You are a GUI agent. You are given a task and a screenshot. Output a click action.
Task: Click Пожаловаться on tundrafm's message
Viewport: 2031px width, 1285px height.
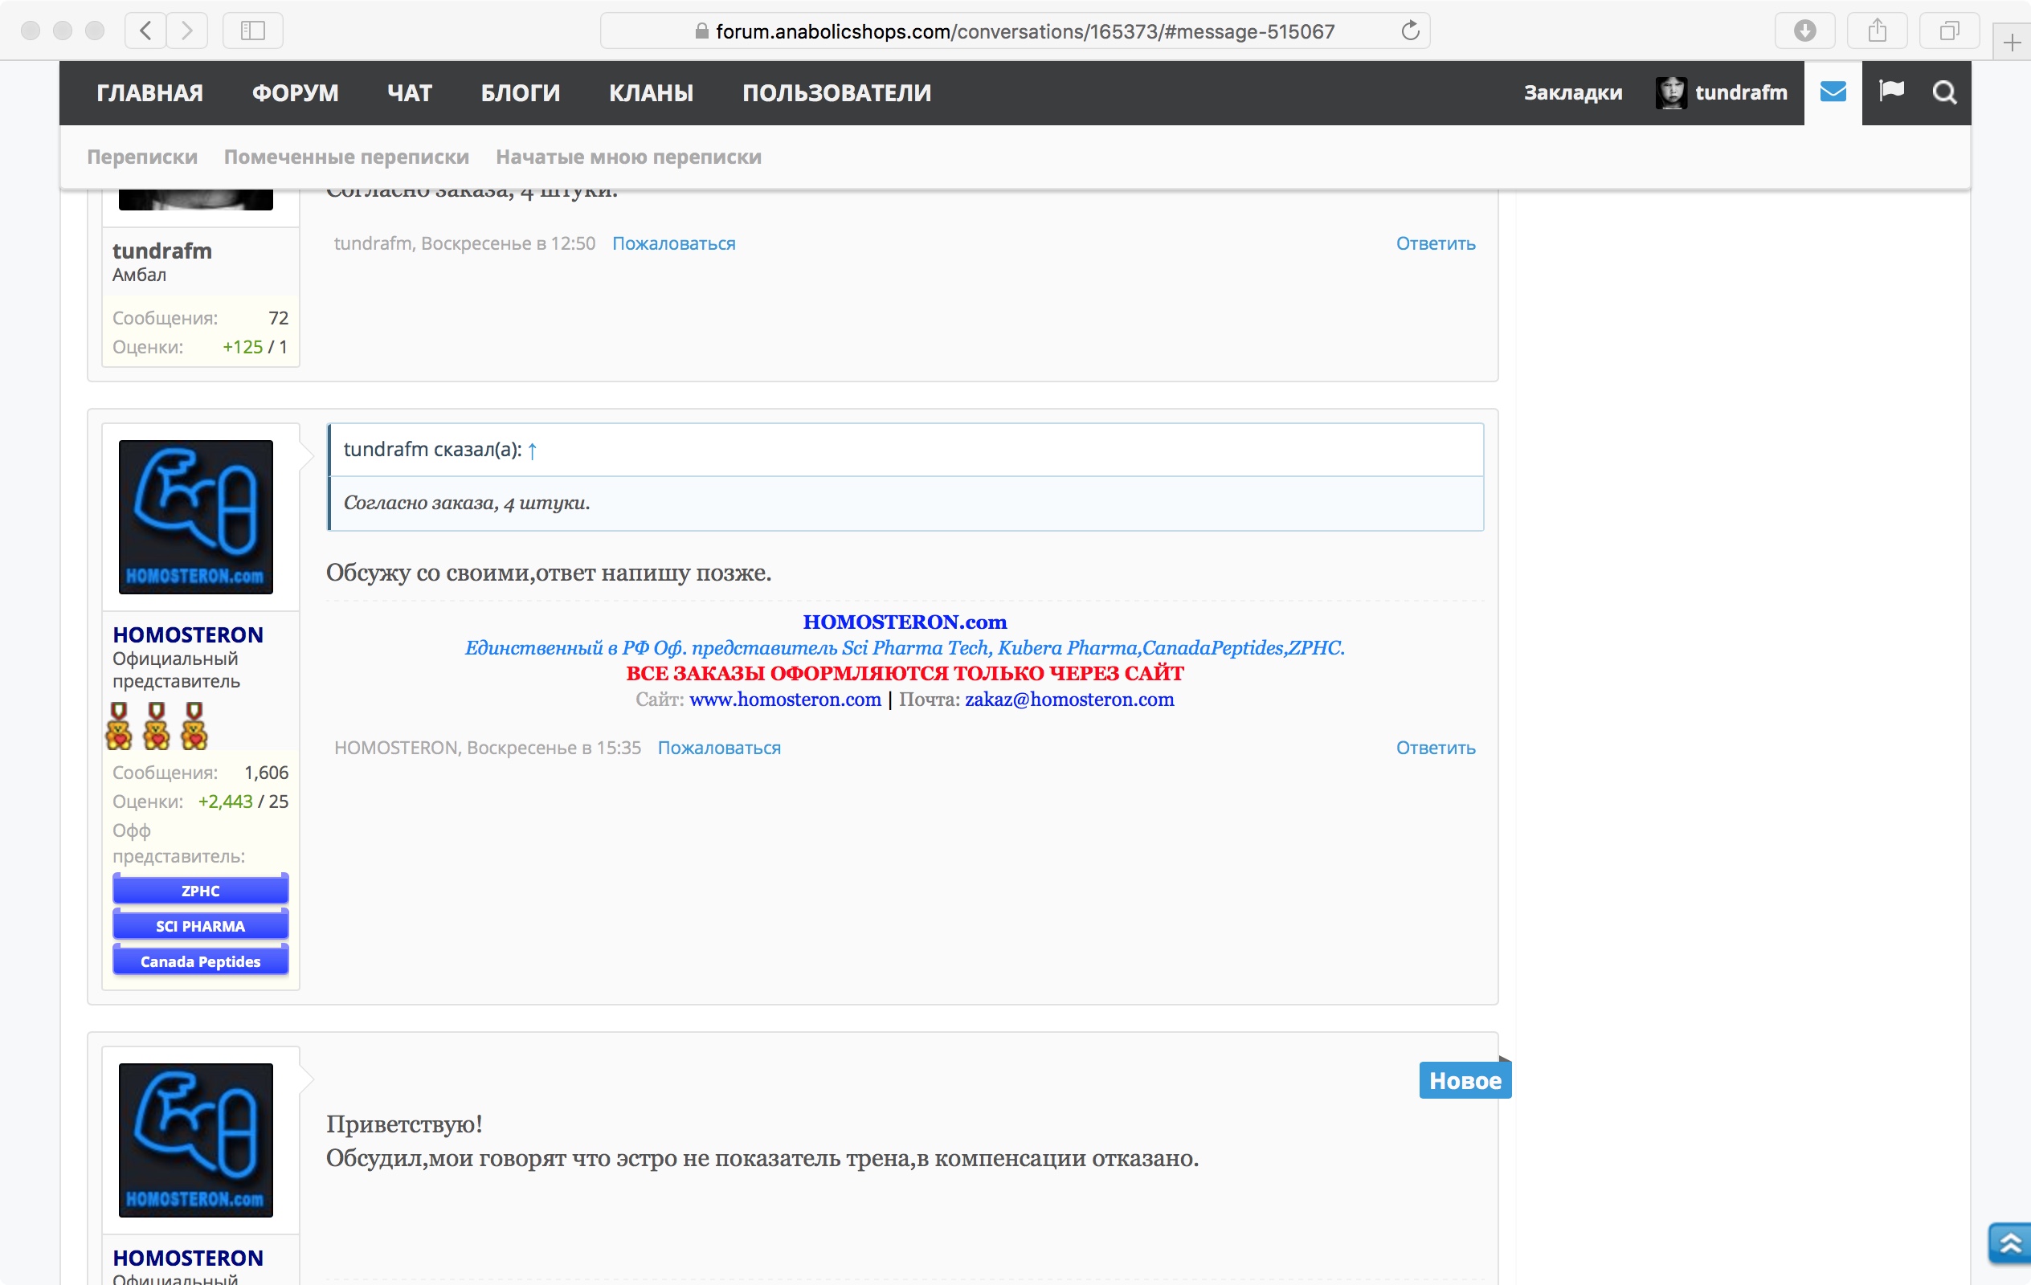[673, 243]
